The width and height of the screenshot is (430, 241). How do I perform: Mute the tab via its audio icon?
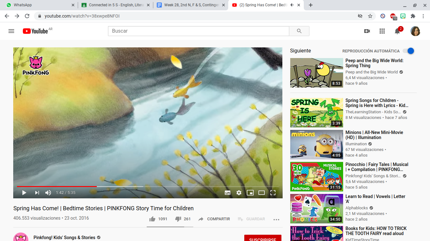(292, 5)
